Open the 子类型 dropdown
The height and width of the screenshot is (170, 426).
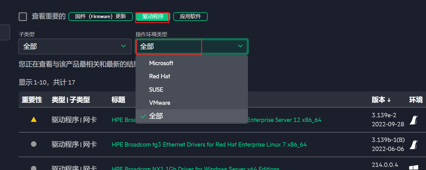pyautogui.click(x=75, y=46)
